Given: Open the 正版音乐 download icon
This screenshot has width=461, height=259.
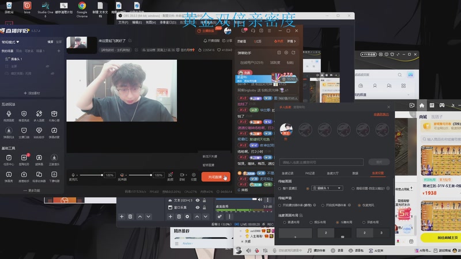Looking at the screenshot, I should point(54,158).
